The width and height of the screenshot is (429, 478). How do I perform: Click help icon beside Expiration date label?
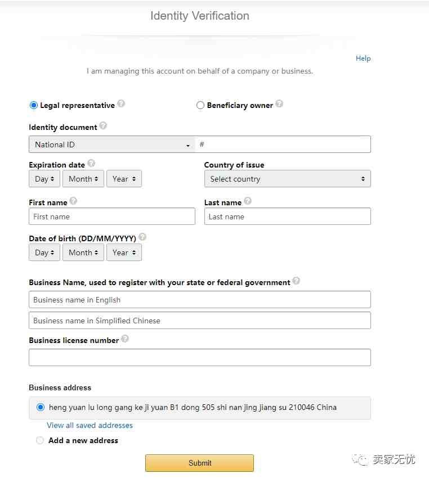91,163
